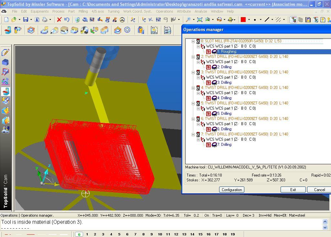
Task: Toggle red stop icon on 2: Drilling
Action: (x=208, y=67)
